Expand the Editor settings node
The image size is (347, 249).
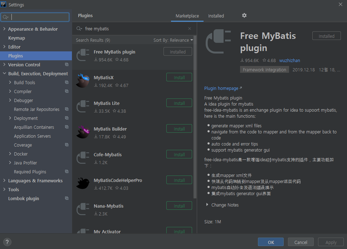pyautogui.click(x=4, y=47)
